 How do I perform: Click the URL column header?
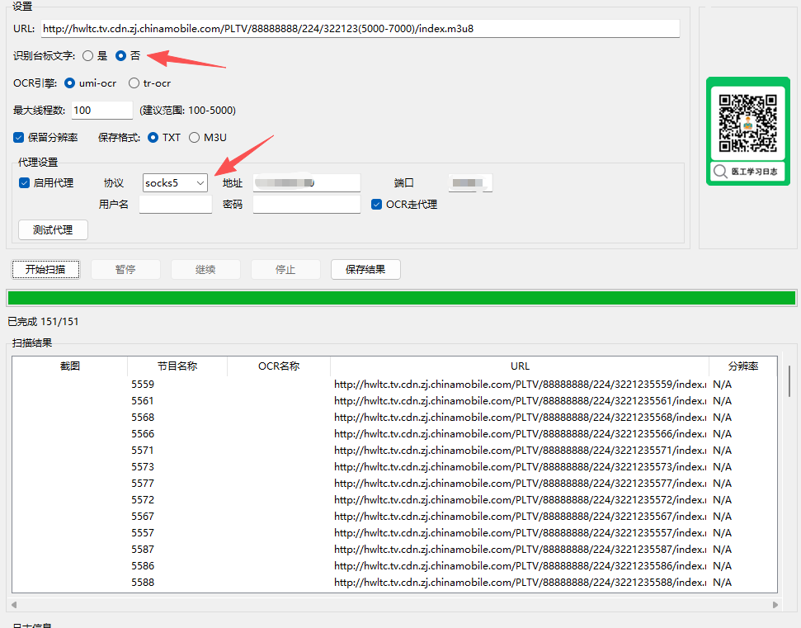click(x=520, y=366)
